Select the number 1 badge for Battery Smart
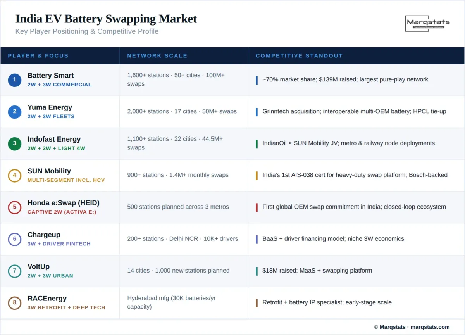 [15, 80]
